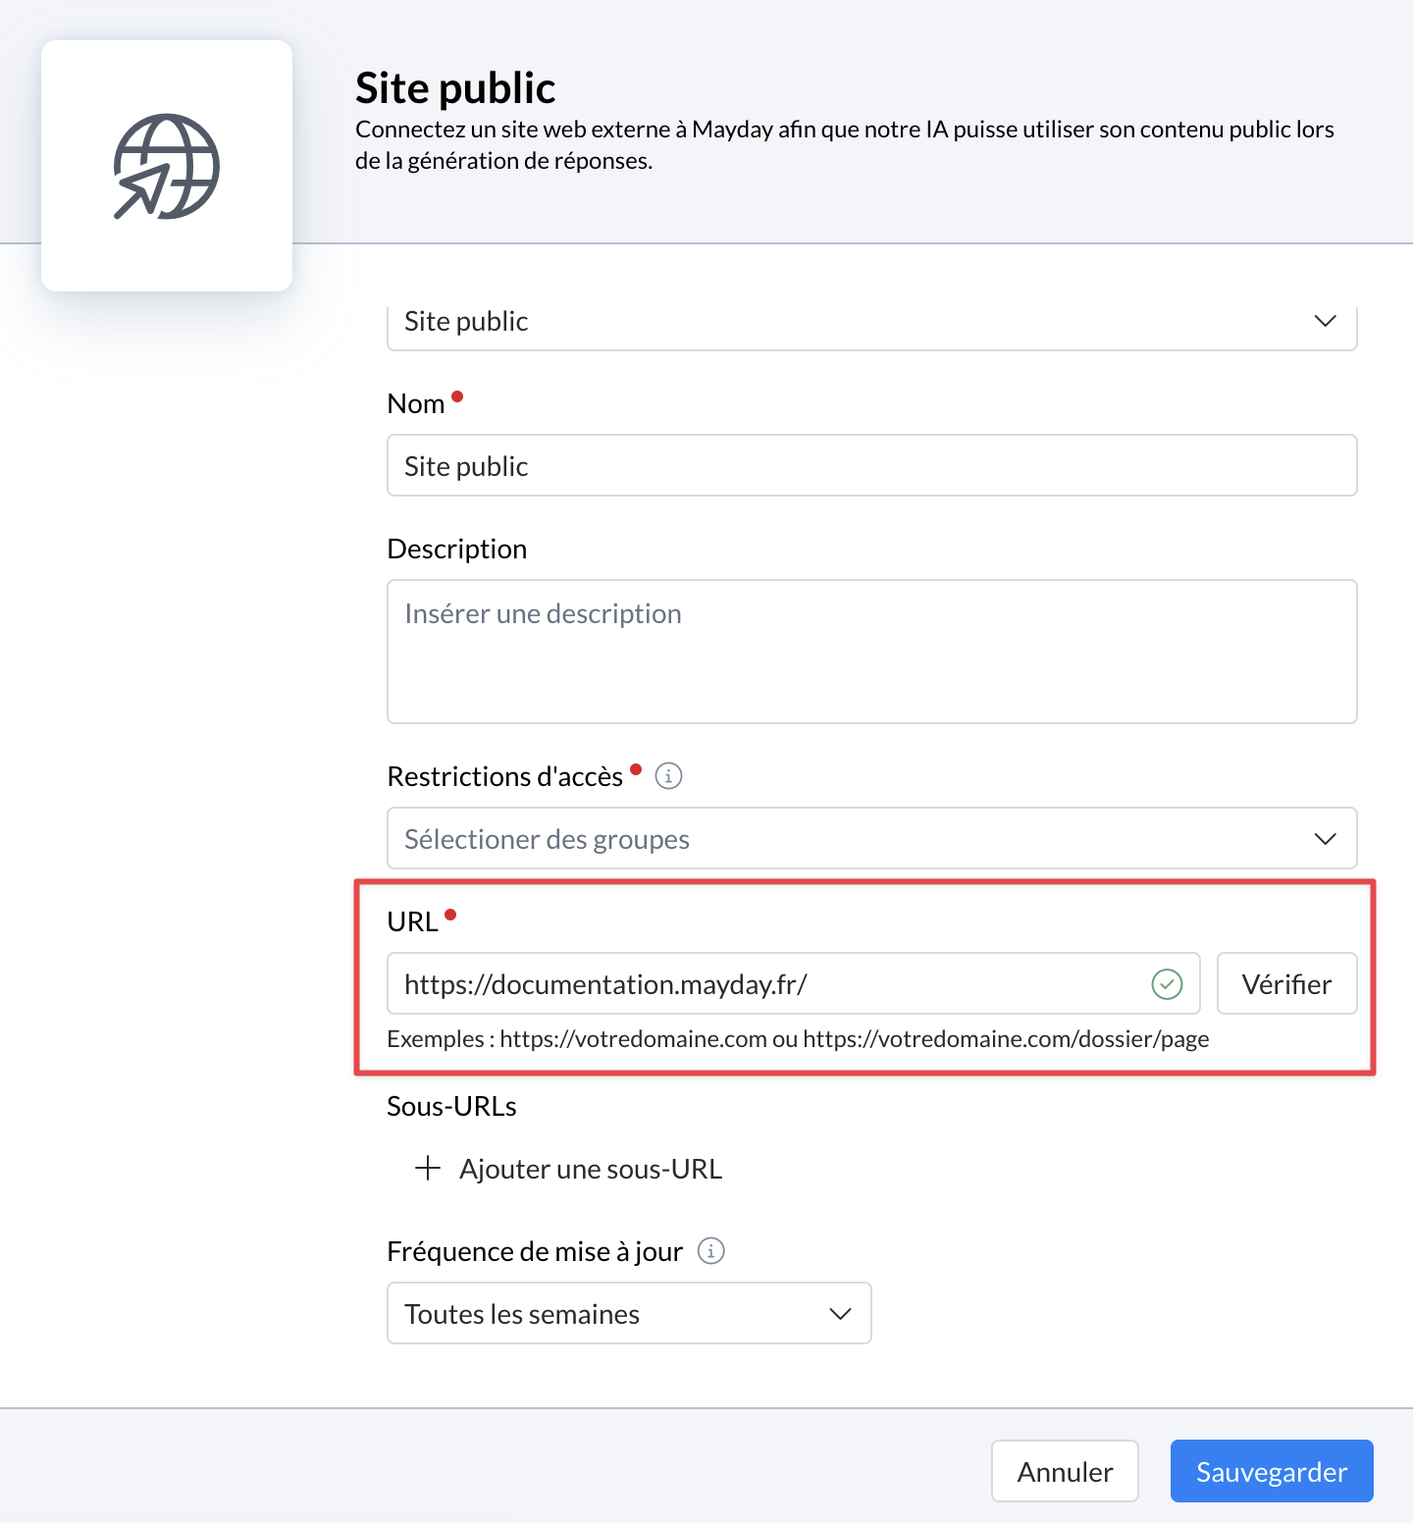Focus the Nom input field
This screenshot has height=1523, width=1413.
(x=871, y=466)
